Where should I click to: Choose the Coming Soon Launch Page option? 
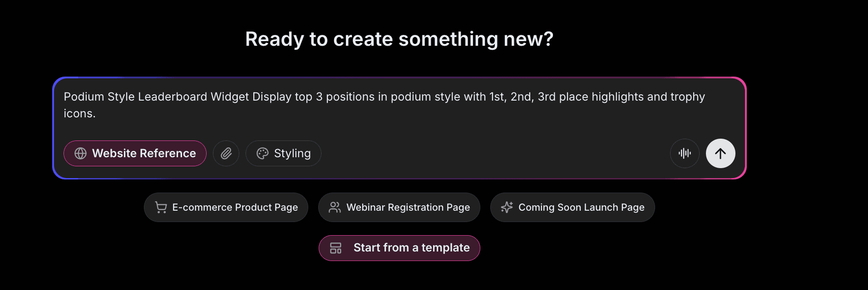tap(572, 207)
